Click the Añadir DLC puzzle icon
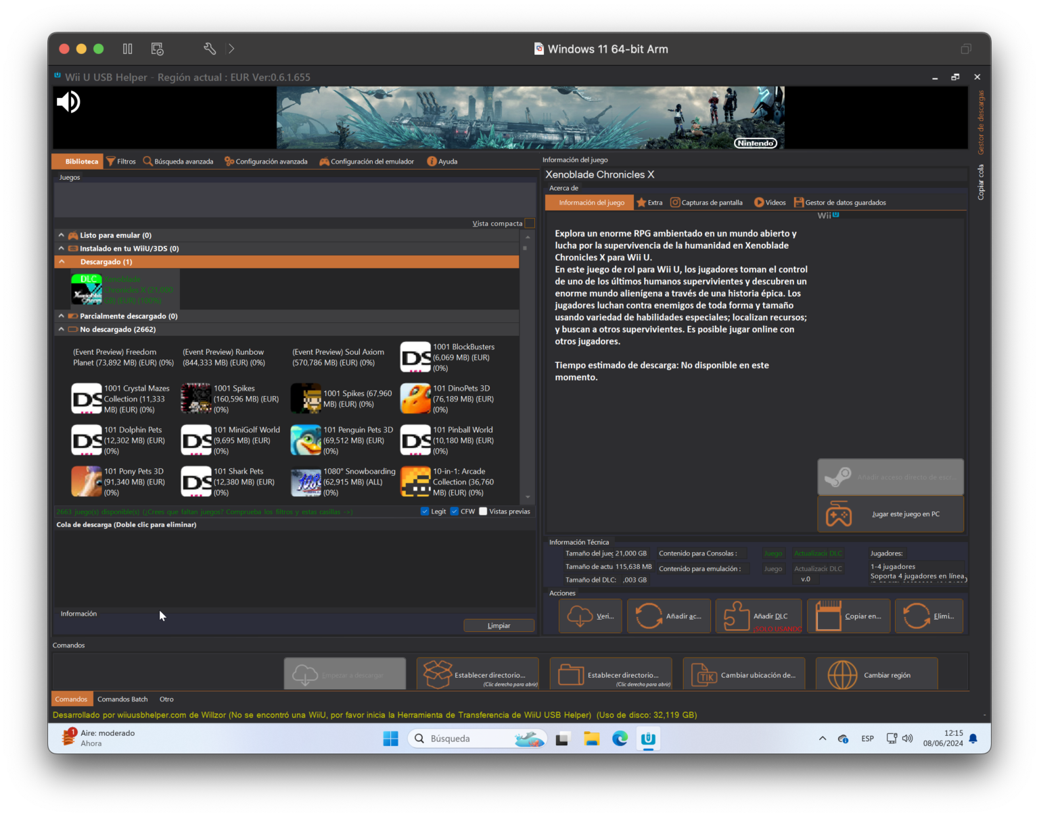 (736, 616)
